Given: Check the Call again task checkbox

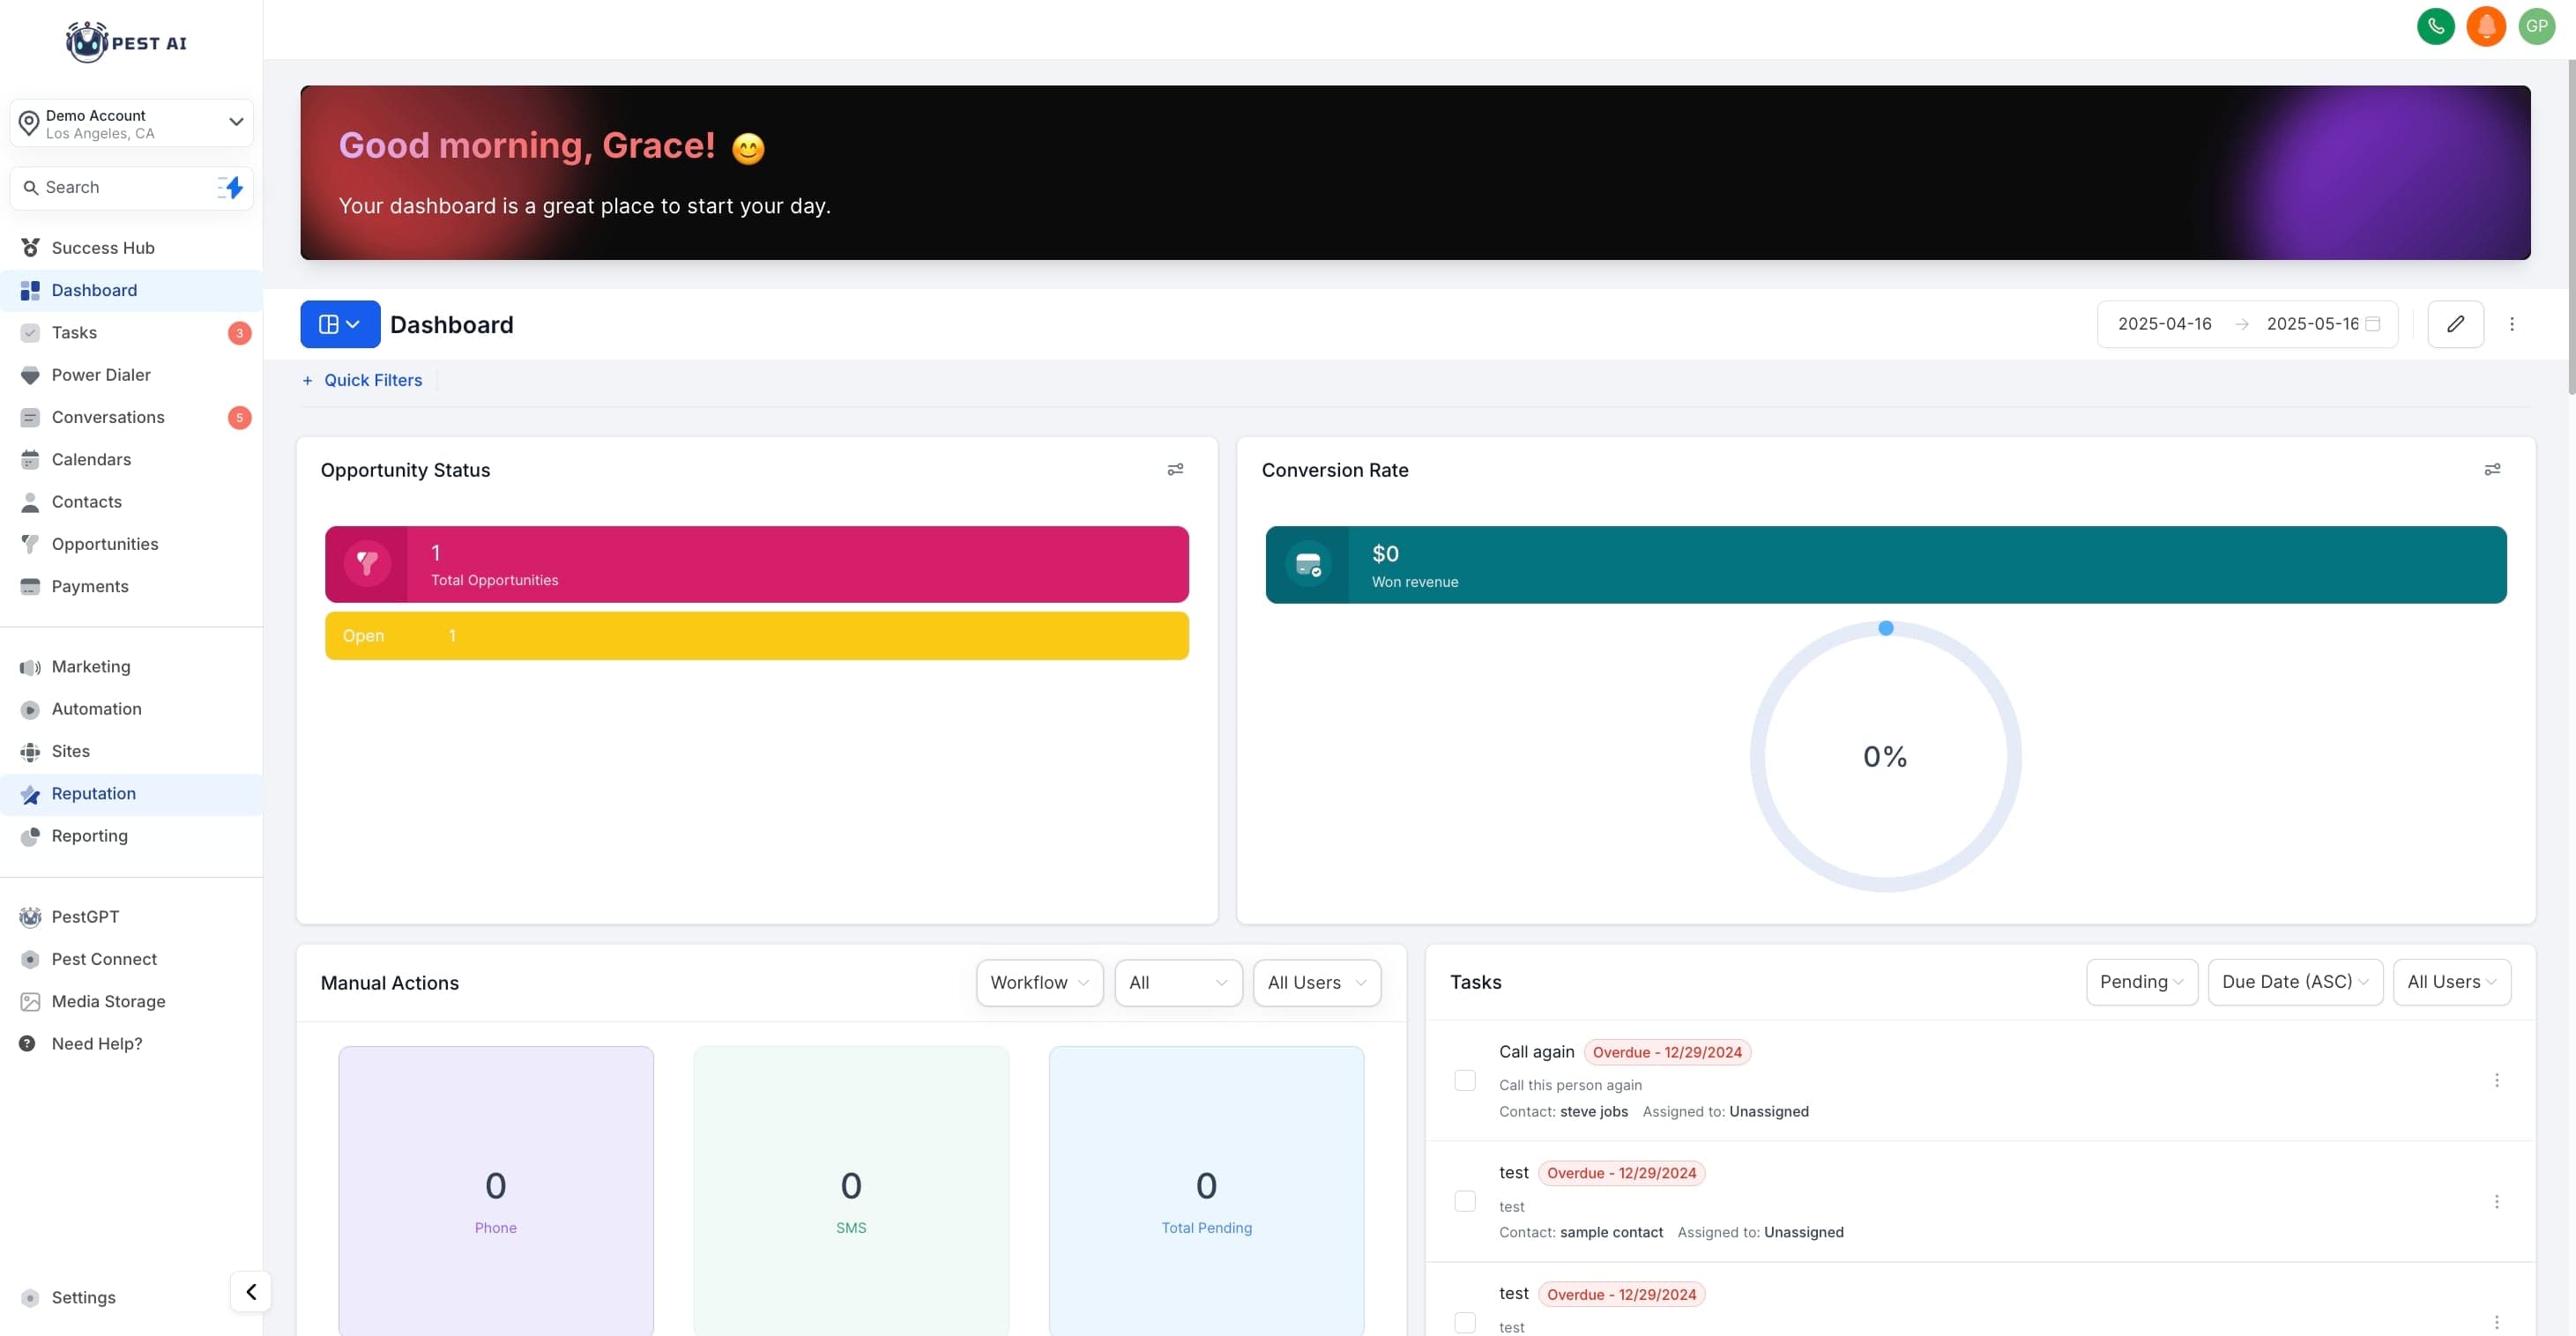Looking at the screenshot, I should click(1465, 1080).
